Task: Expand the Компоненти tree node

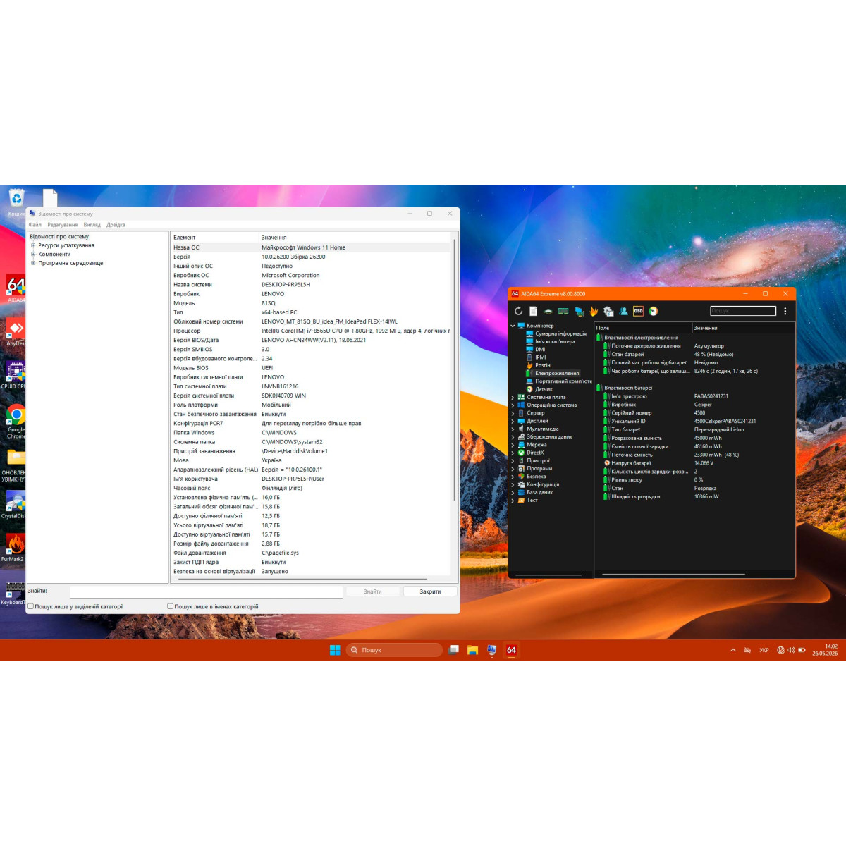Action: tap(32, 254)
